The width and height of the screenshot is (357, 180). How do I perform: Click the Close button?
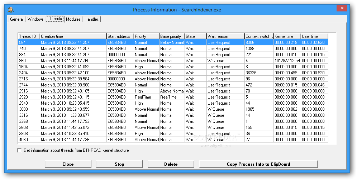pyautogui.click(x=68, y=164)
